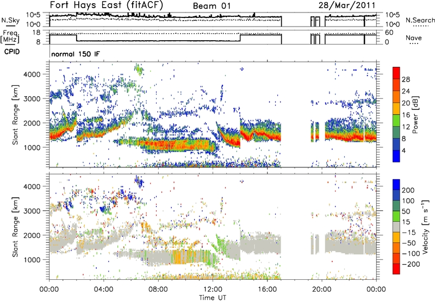Image resolution: width=435 pixels, height=301 pixels.
Task: Click the '12:00' time tick label
Action: point(213,290)
